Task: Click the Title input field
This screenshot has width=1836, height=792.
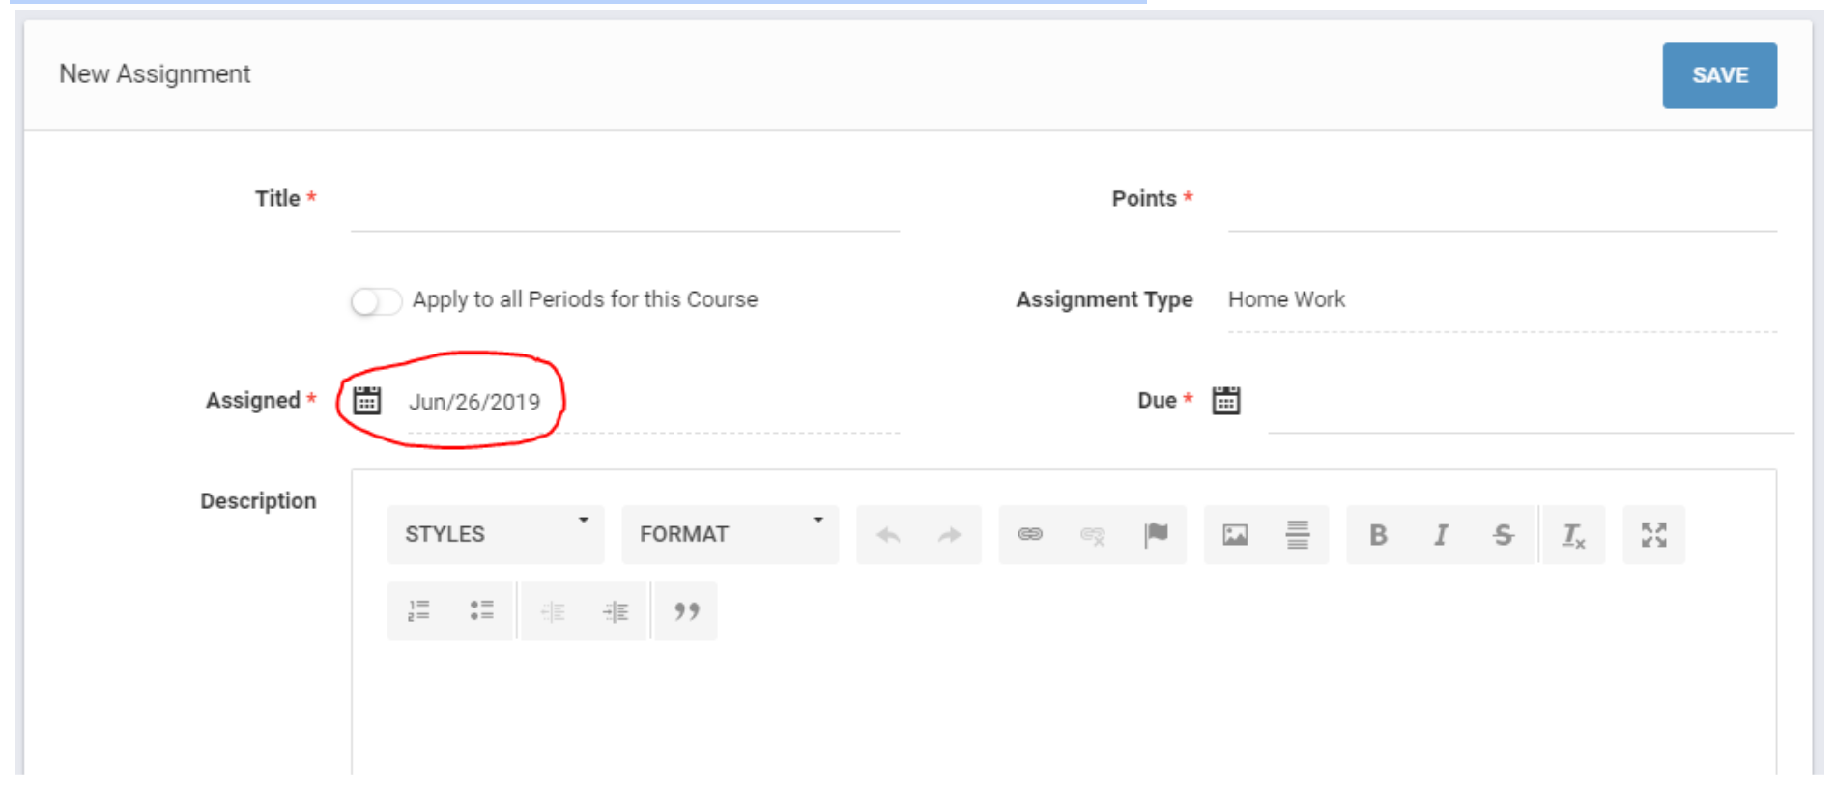Action: [x=624, y=204]
